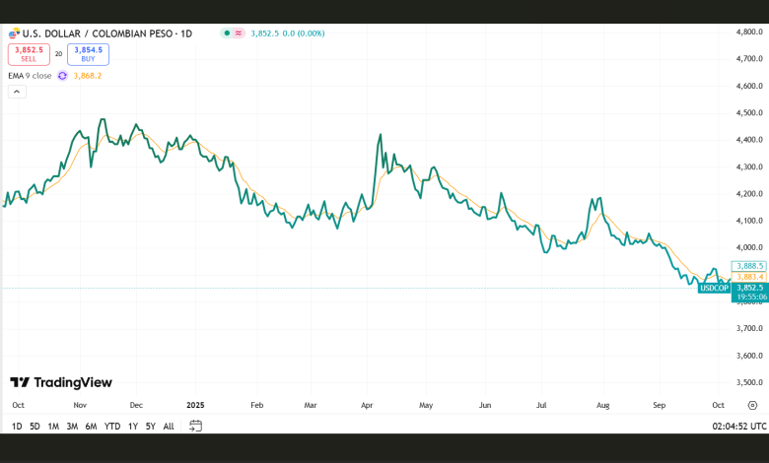Collapse the indicator legend with chevron
This screenshot has width=769, height=463.
17,92
